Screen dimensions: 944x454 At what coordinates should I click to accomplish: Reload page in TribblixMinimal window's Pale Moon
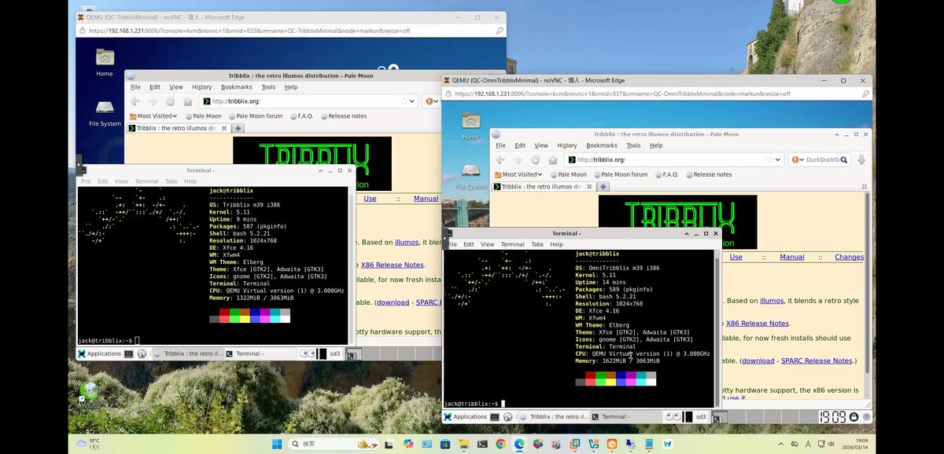[169, 101]
